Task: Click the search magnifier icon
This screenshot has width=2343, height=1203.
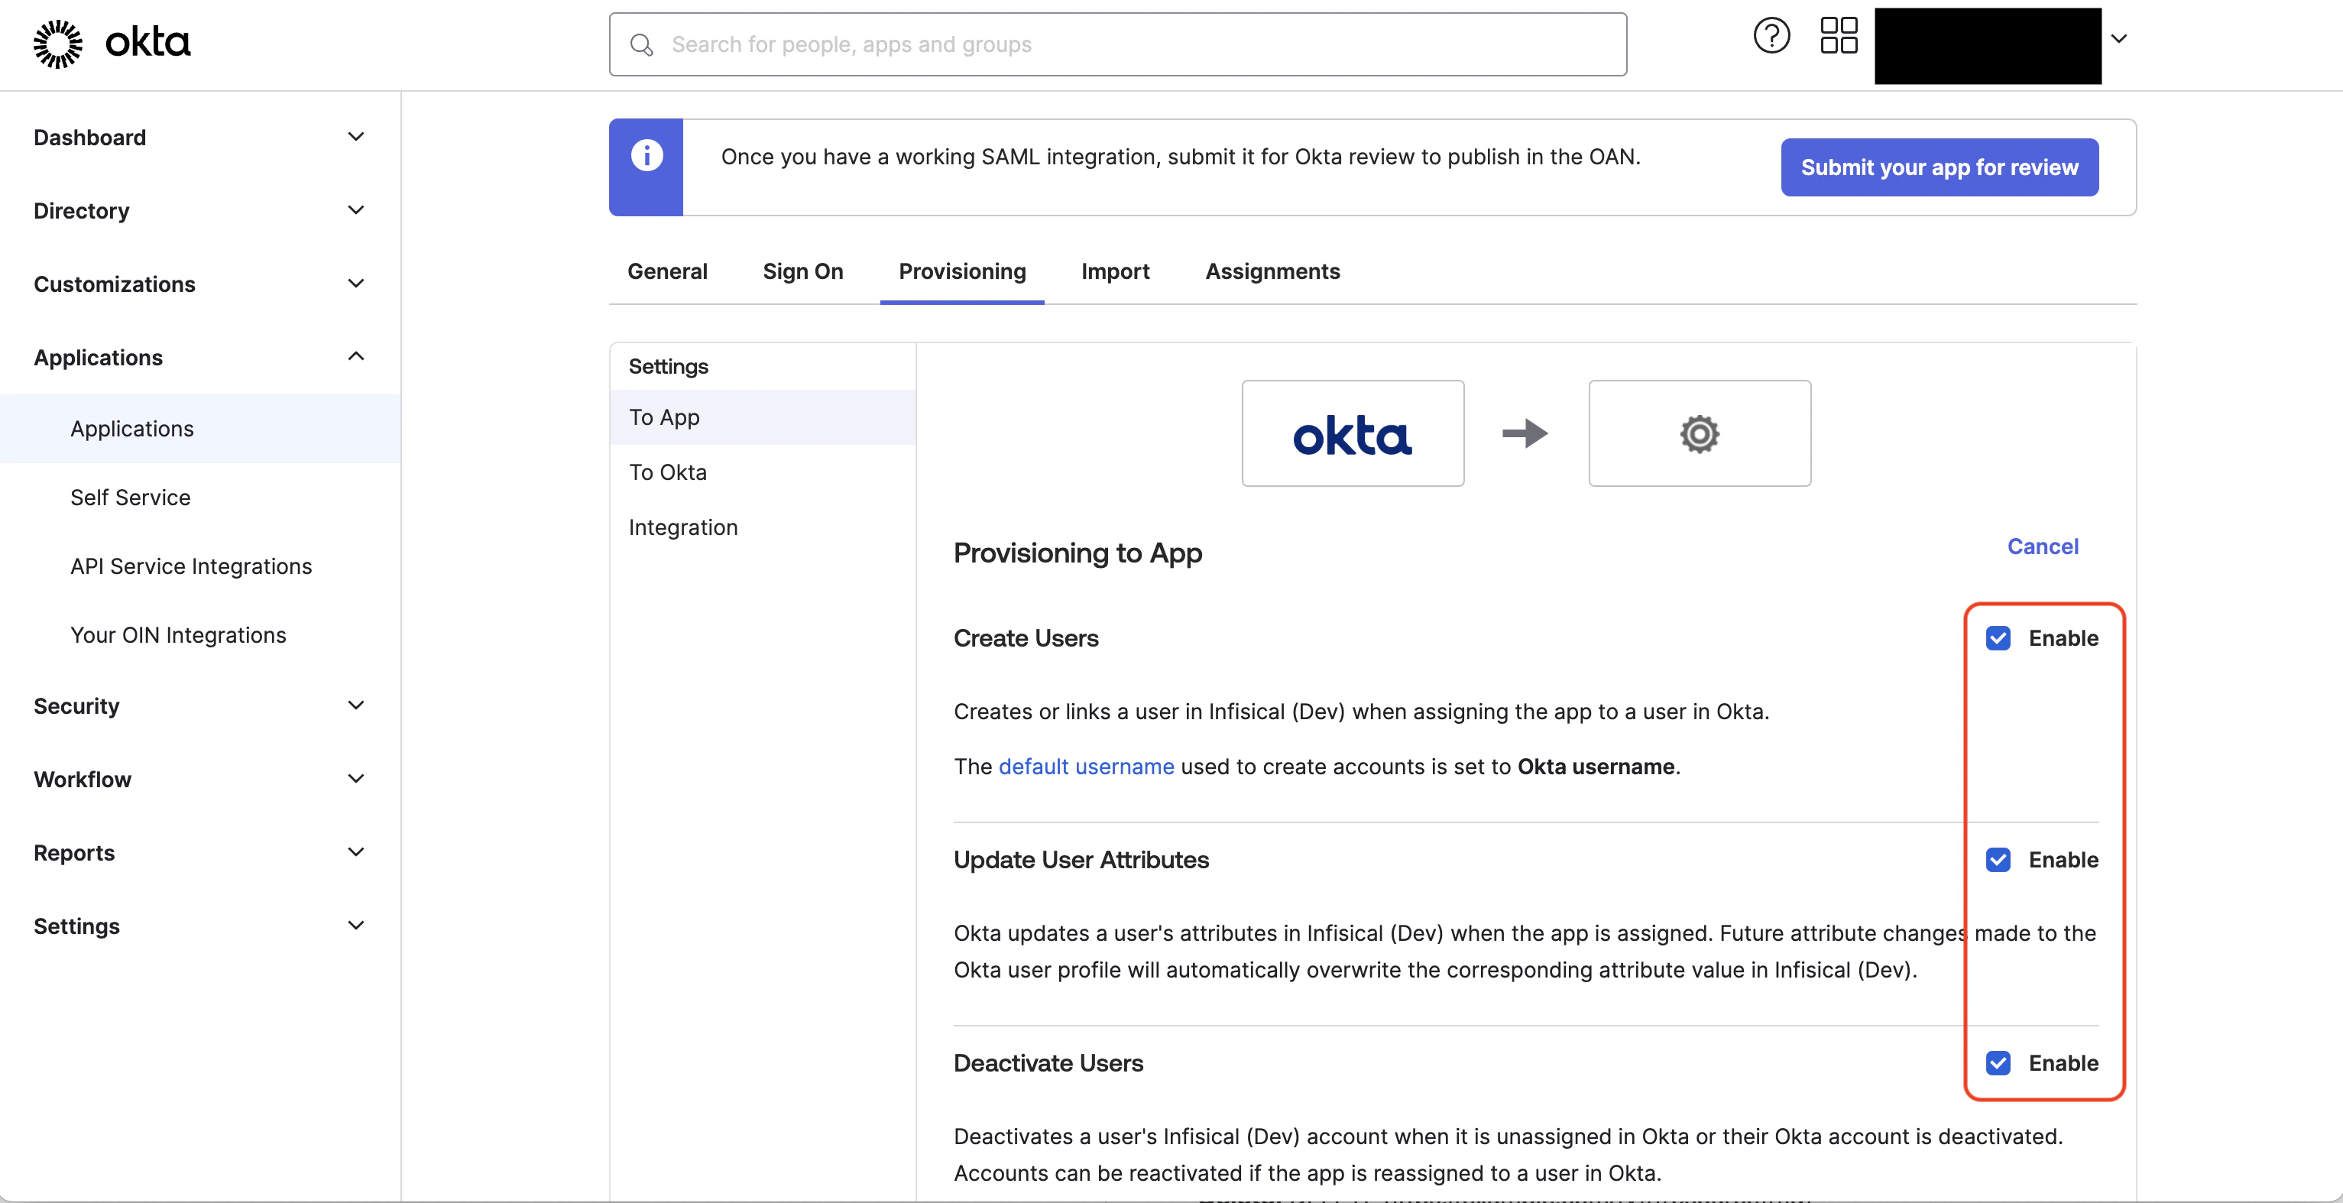Action: tap(641, 44)
